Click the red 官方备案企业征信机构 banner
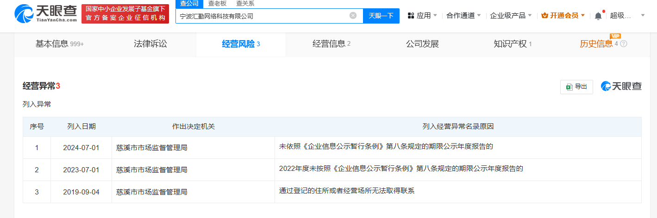 [x=125, y=14]
